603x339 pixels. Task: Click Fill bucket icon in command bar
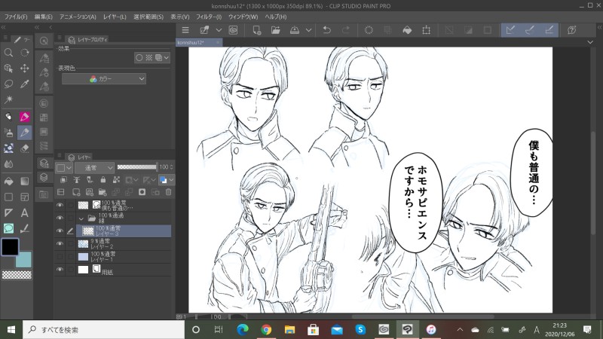coord(407,30)
